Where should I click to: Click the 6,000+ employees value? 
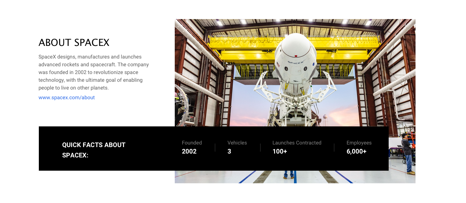[x=357, y=151]
